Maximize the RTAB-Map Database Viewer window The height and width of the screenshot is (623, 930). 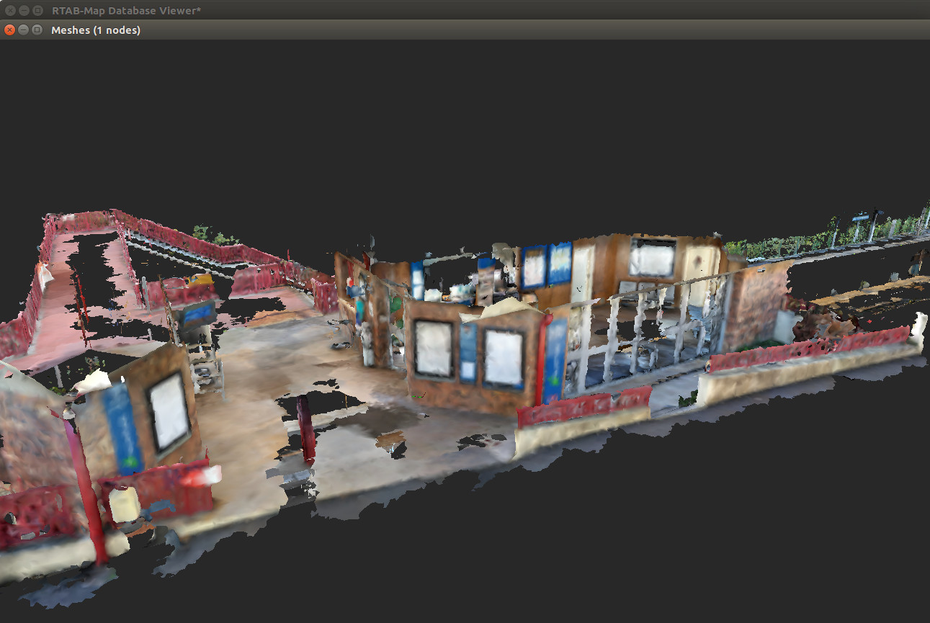[37, 10]
